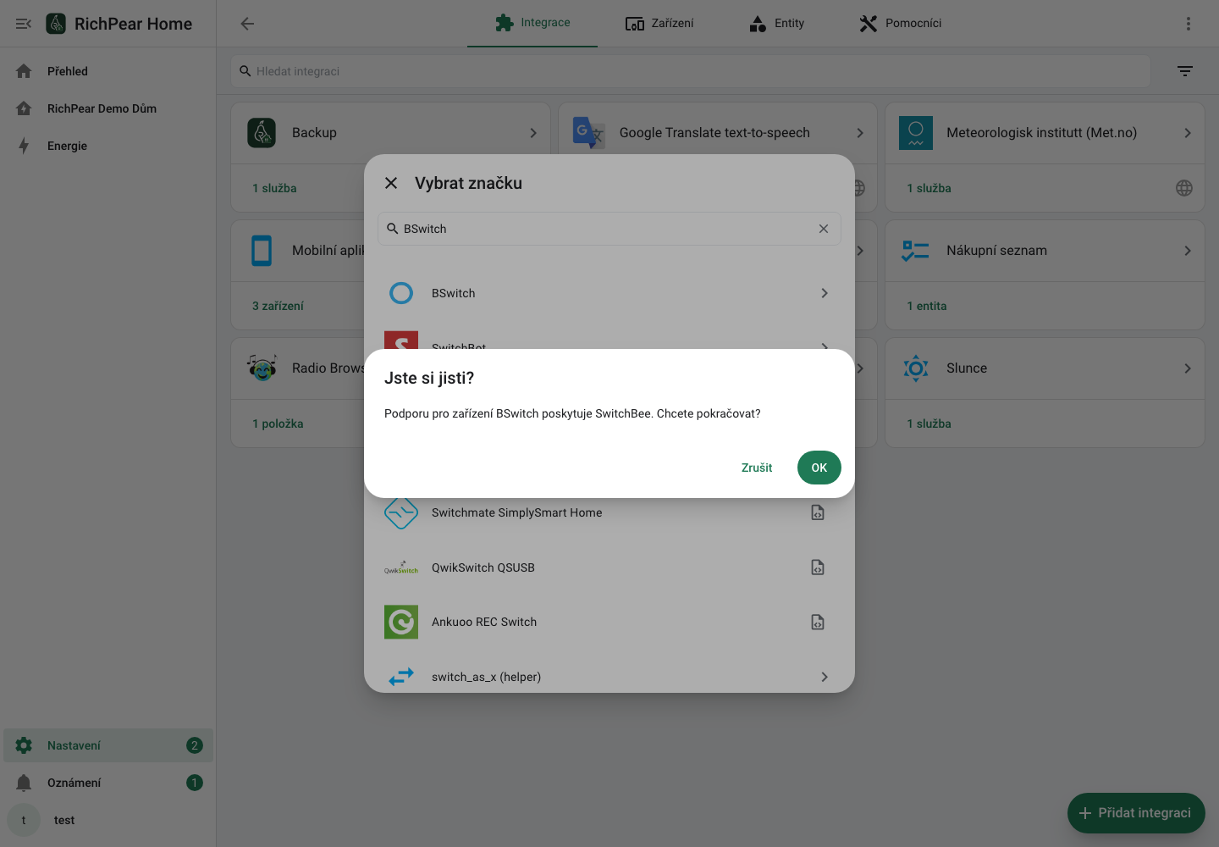Click the QwikSwitch logo icon

pyautogui.click(x=401, y=567)
